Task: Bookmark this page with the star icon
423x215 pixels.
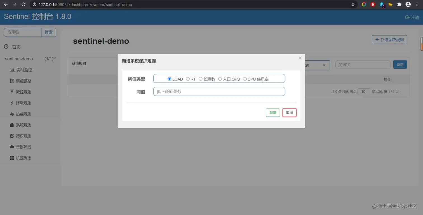Action: point(353,4)
